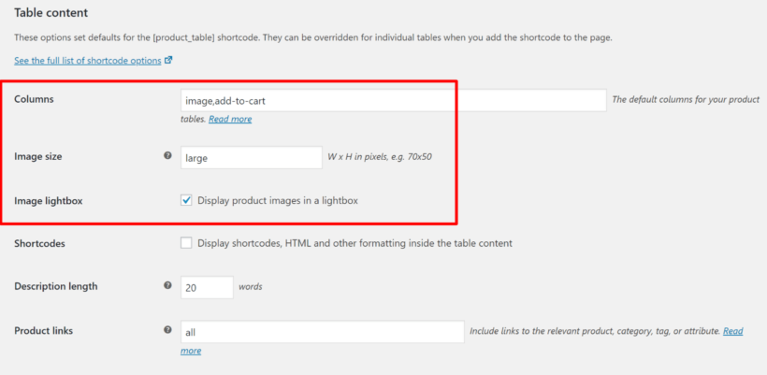Viewport: 767px width, 375px height.
Task: Click the Image lightbox setting label
Action: 49,201
